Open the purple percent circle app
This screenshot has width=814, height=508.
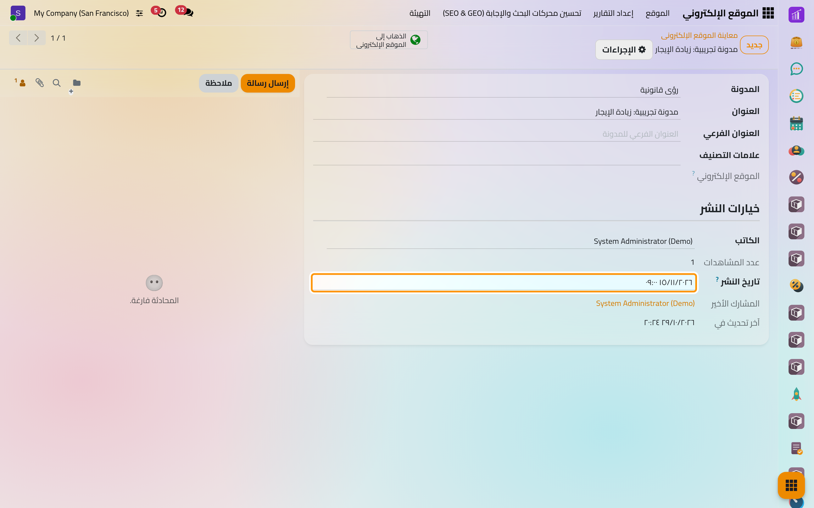point(796,177)
